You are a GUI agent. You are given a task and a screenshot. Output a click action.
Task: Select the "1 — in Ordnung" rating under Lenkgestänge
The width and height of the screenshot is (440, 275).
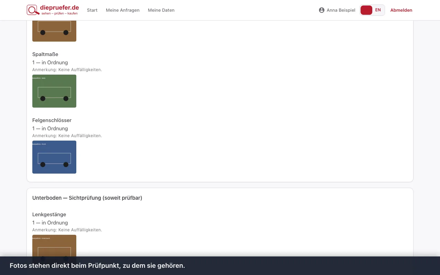tap(50, 223)
